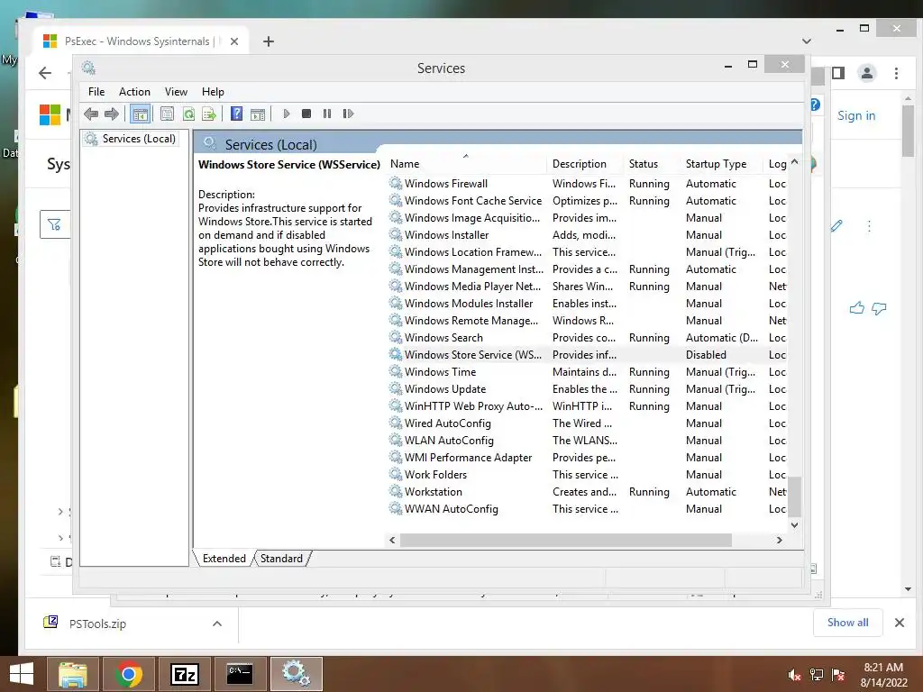Click the Sign in link
Screen dimensions: 923x692
pyautogui.click(x=856, y=116)
